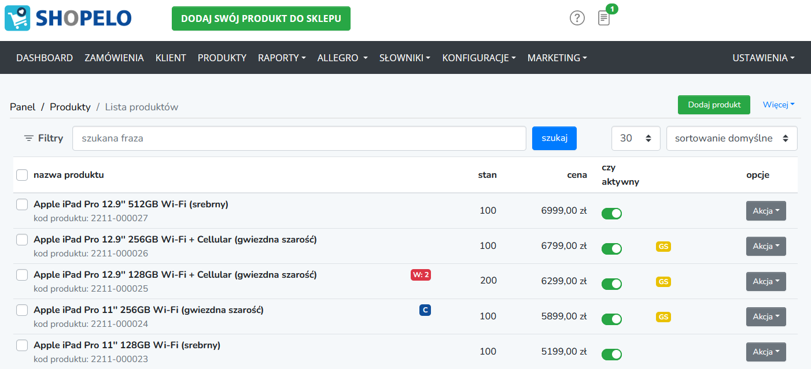Toggle active switch for product 2211-000025
This screenshot has height=369, width=811.
point(611,284)
